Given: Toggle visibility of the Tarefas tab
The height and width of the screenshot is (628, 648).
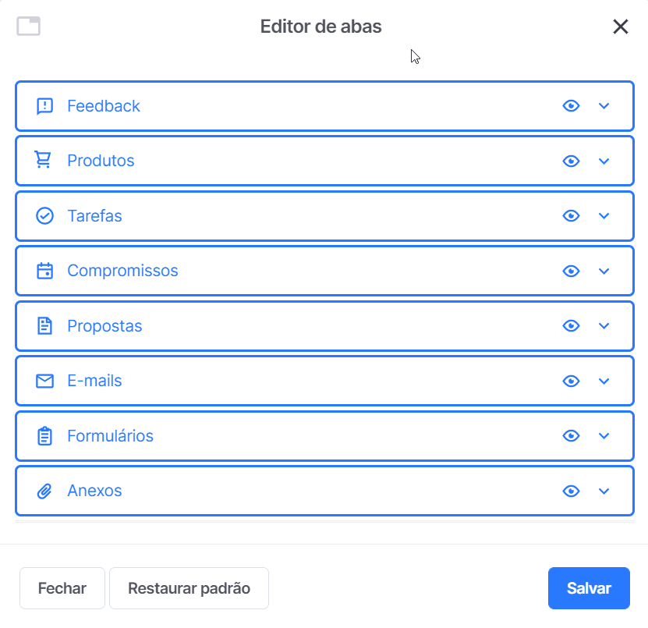Looking at the screenshot, I should [571, 216].
